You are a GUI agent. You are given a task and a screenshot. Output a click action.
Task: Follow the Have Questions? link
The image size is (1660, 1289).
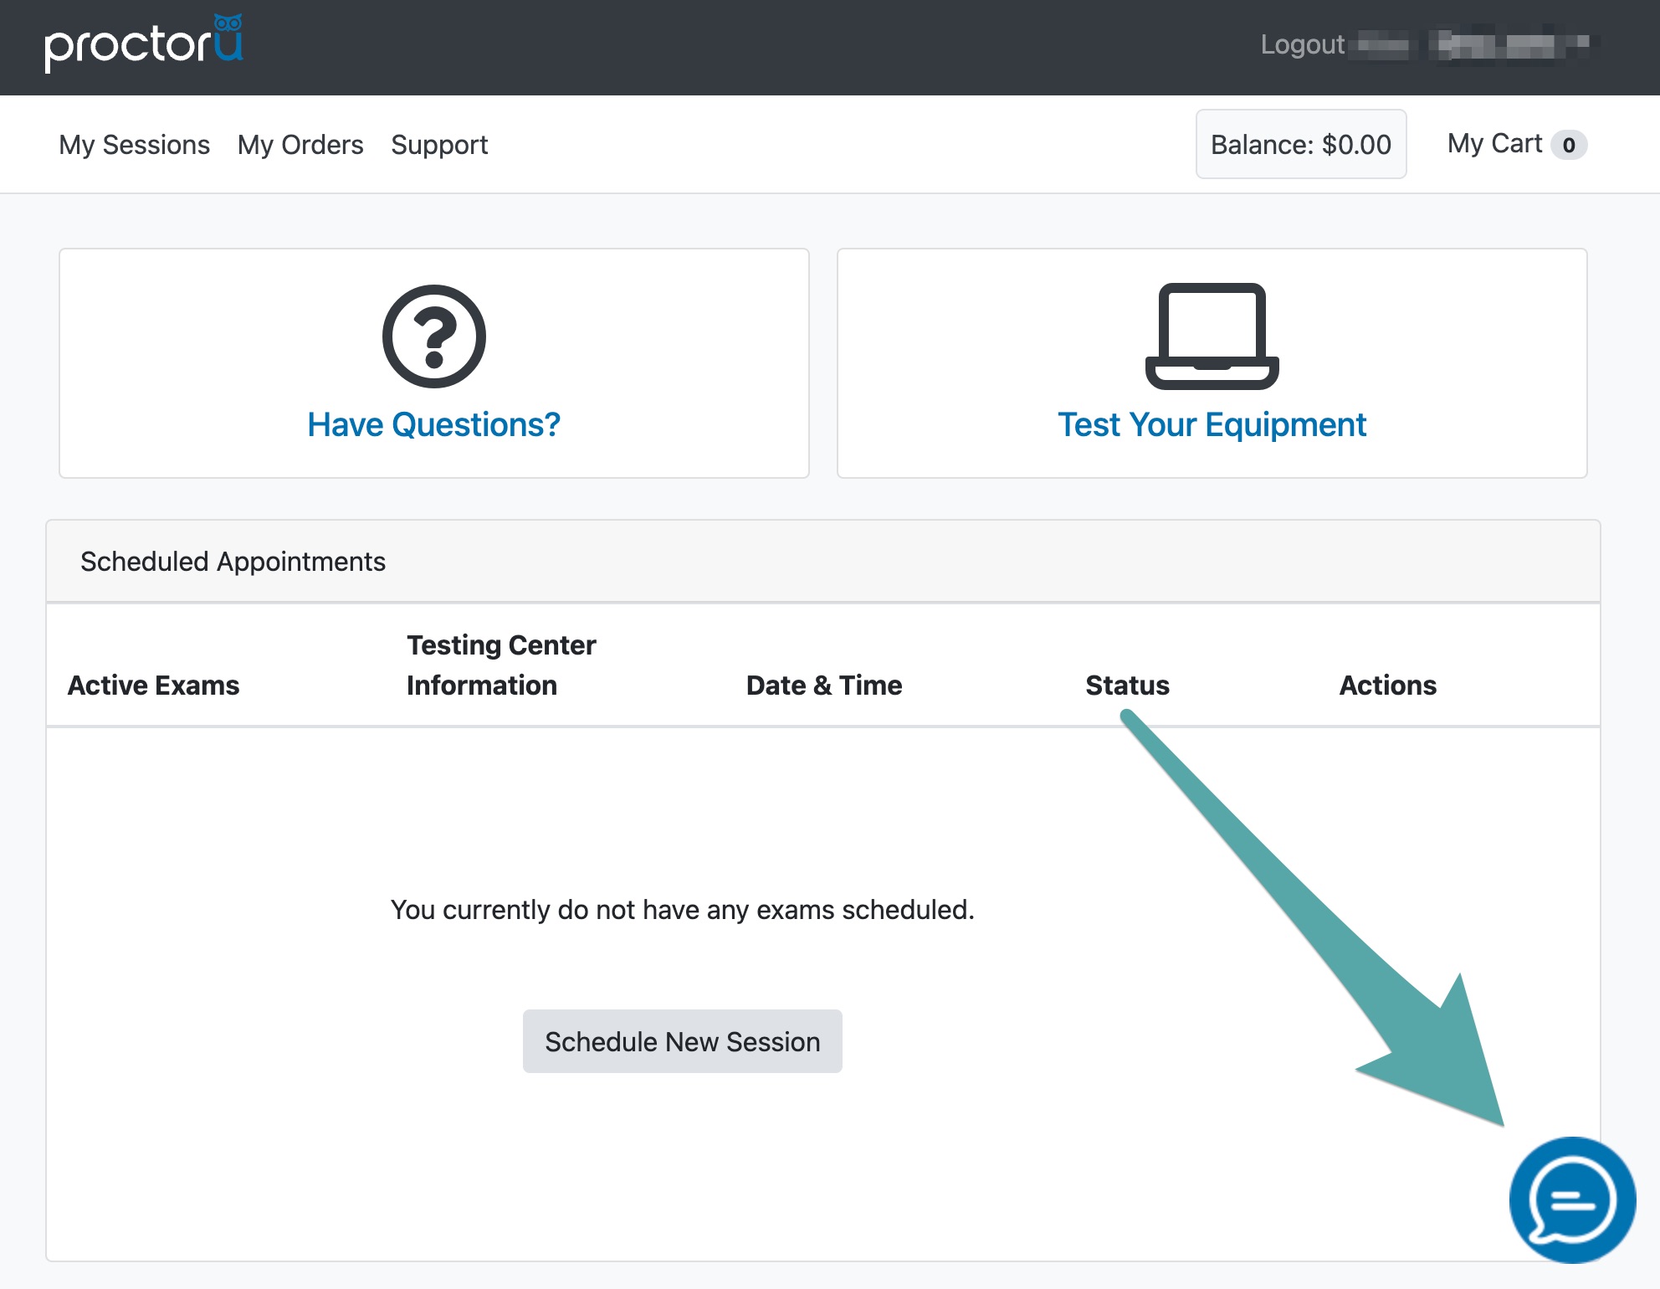[433, 425]
